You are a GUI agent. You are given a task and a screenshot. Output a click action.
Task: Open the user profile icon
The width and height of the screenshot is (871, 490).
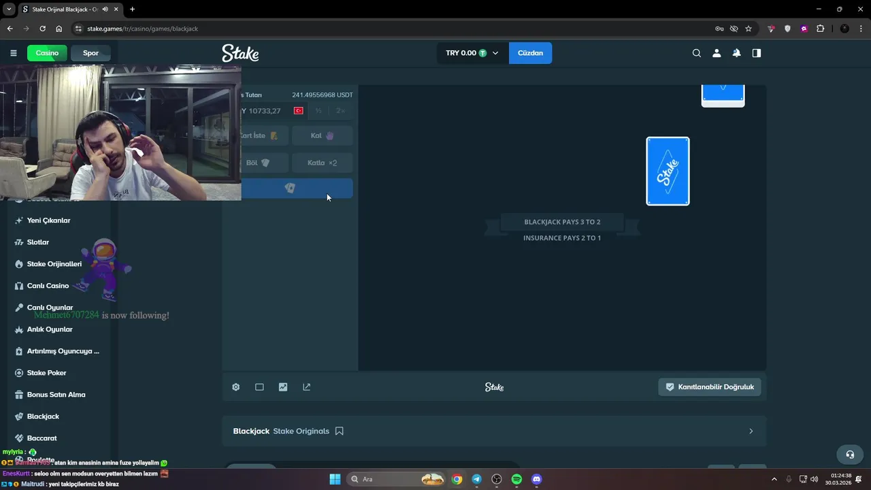(x=717, y=53)
